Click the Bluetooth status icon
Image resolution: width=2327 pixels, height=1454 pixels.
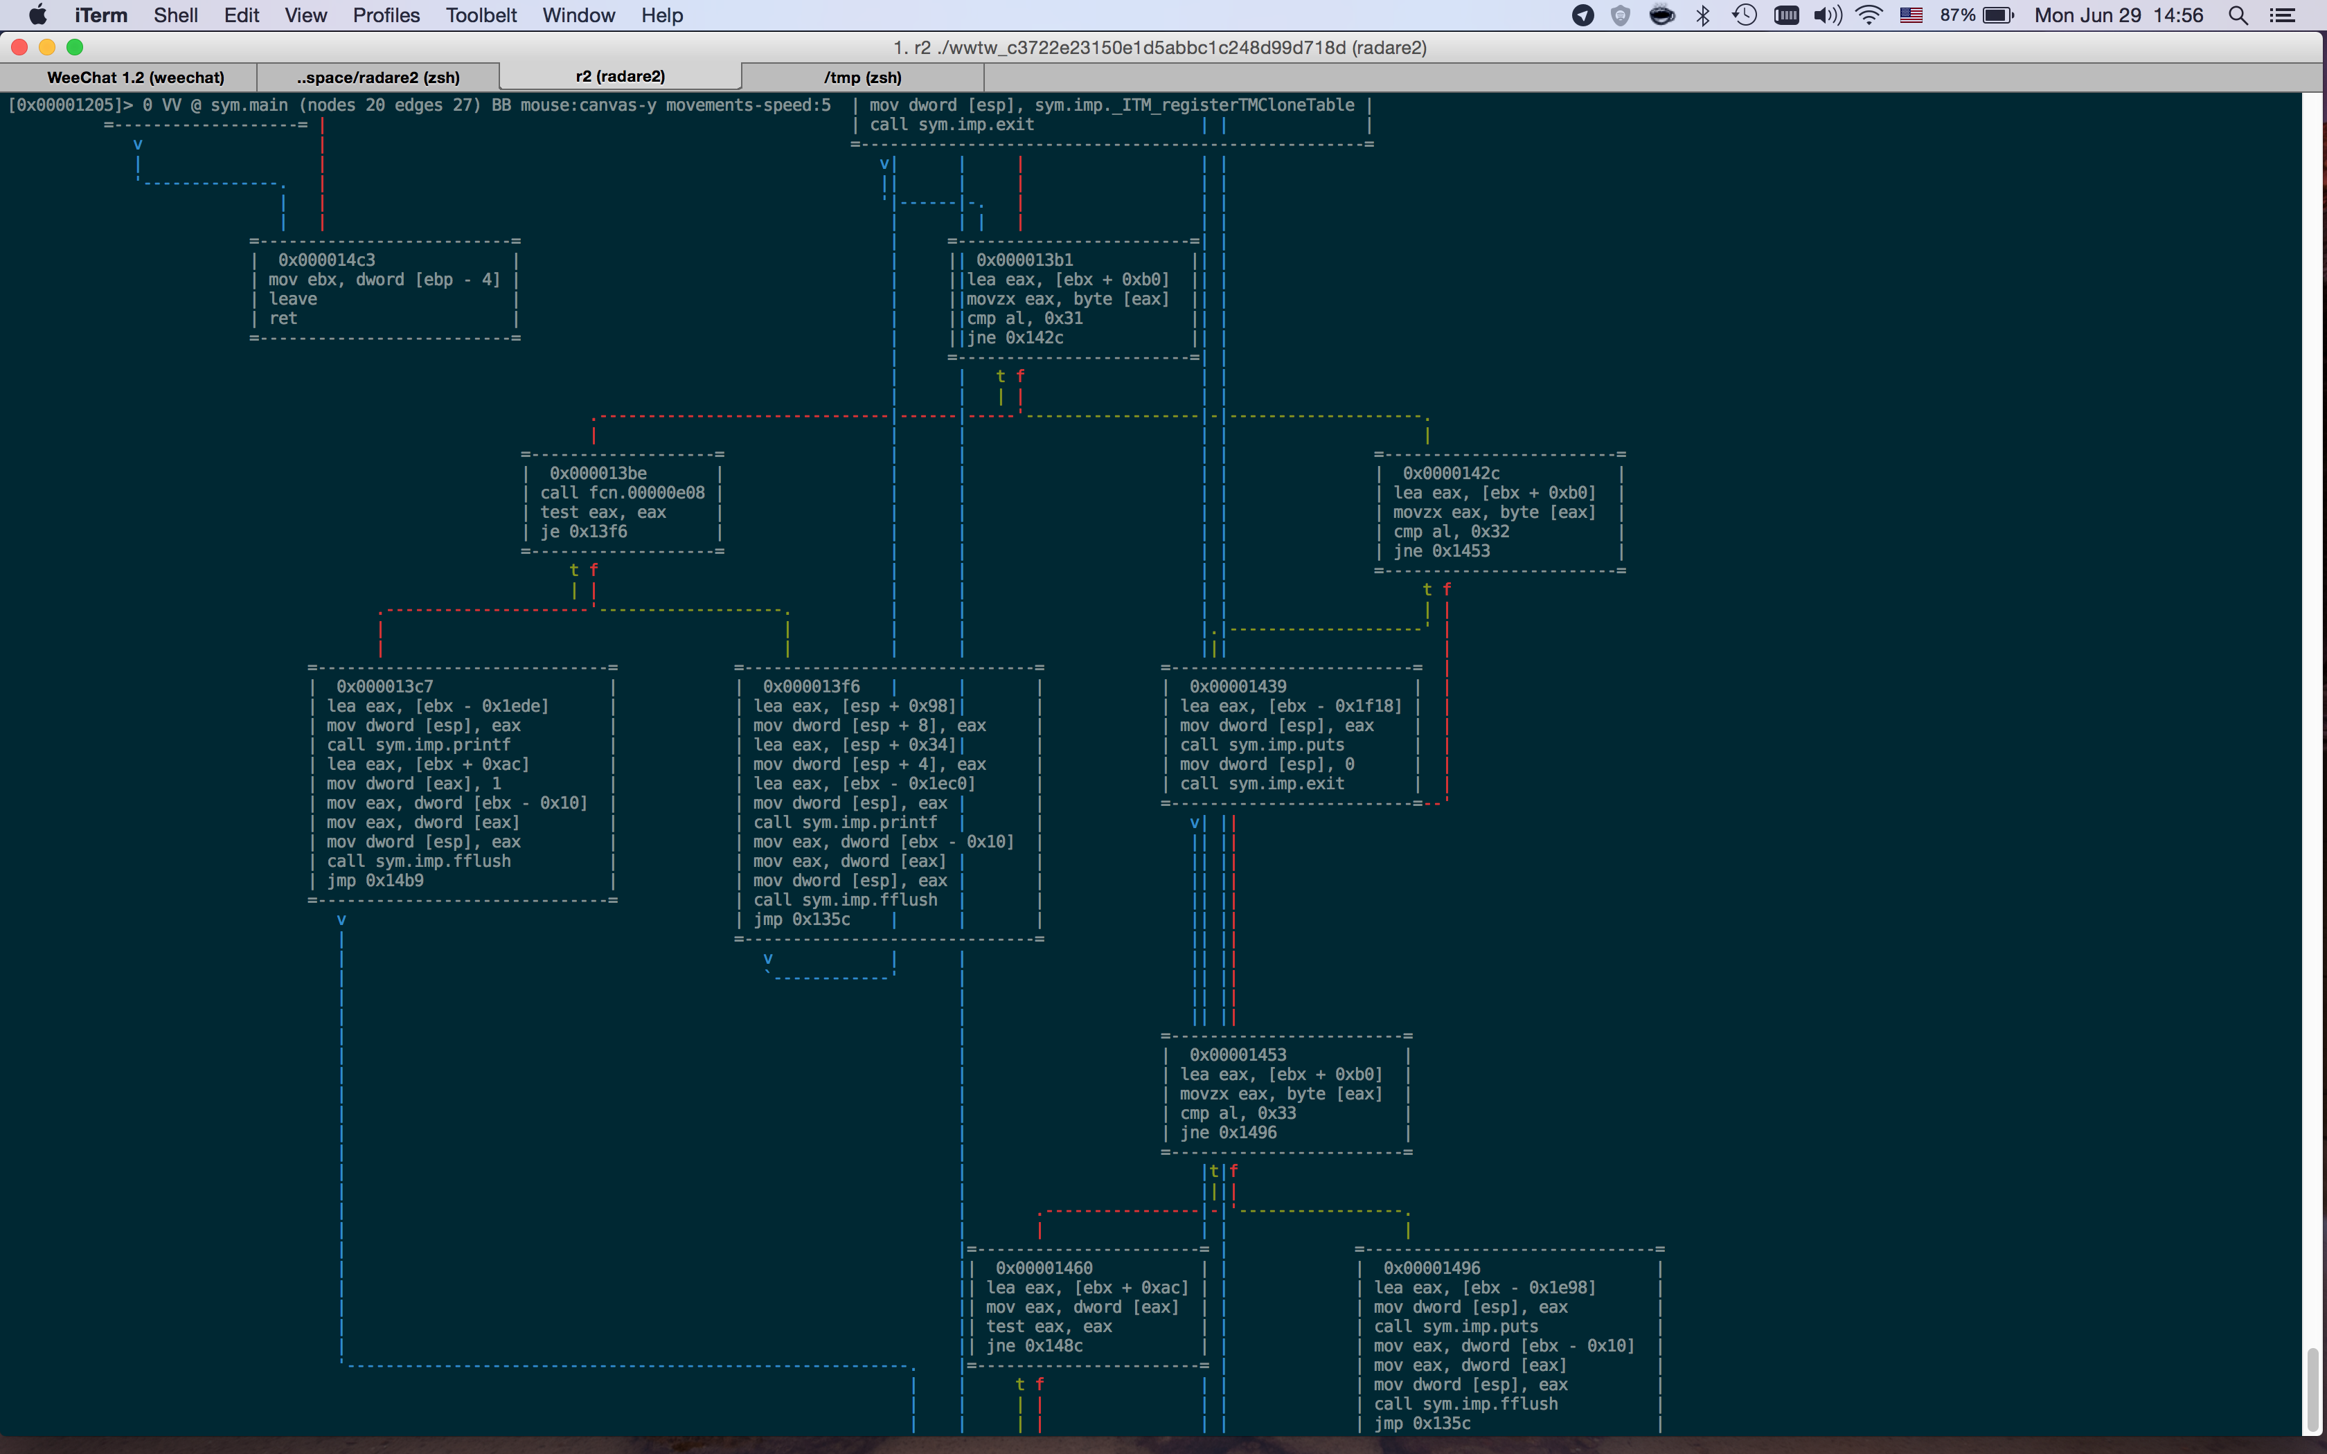1703,15
